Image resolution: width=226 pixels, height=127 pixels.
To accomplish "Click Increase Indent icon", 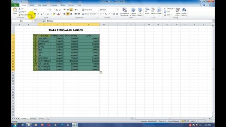I will point(79,14).
